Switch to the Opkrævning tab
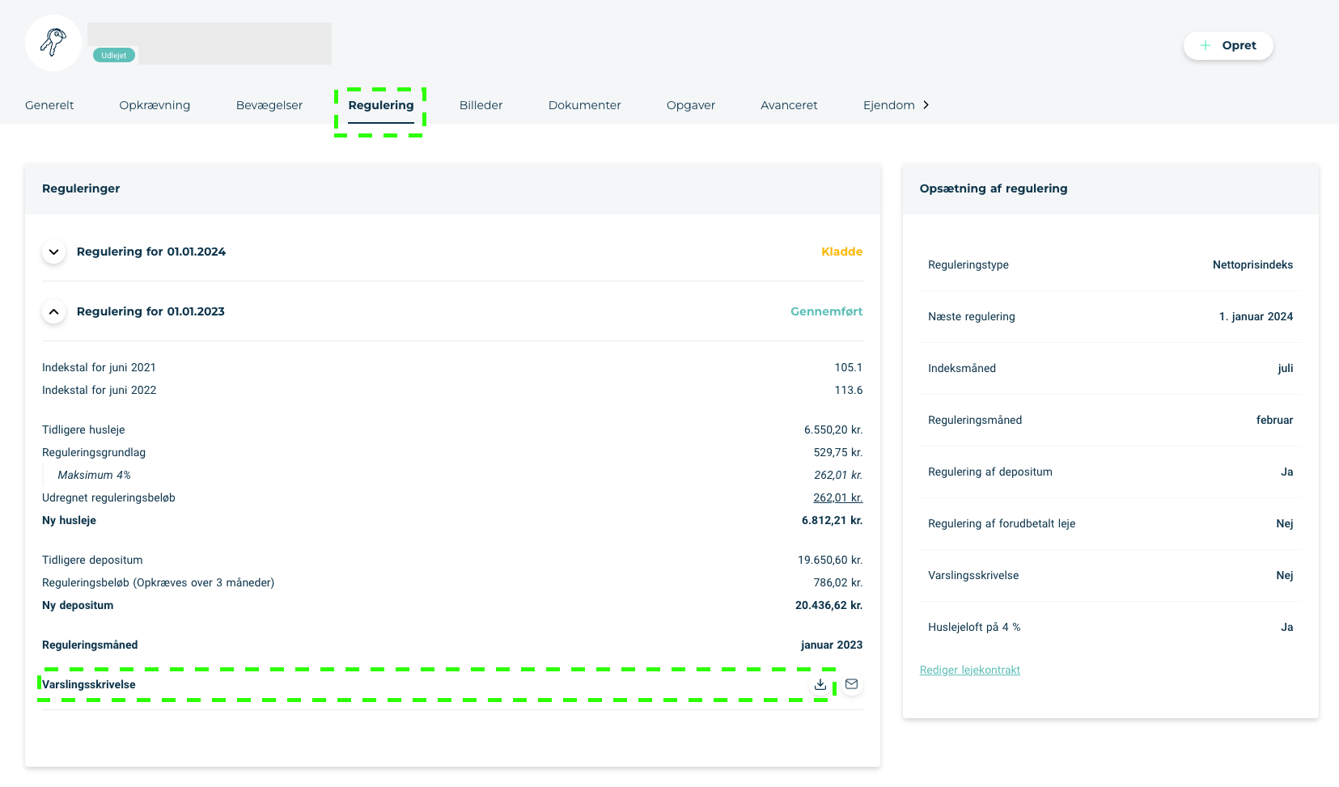Screen dimensions: 1339x787 (155, 105)
